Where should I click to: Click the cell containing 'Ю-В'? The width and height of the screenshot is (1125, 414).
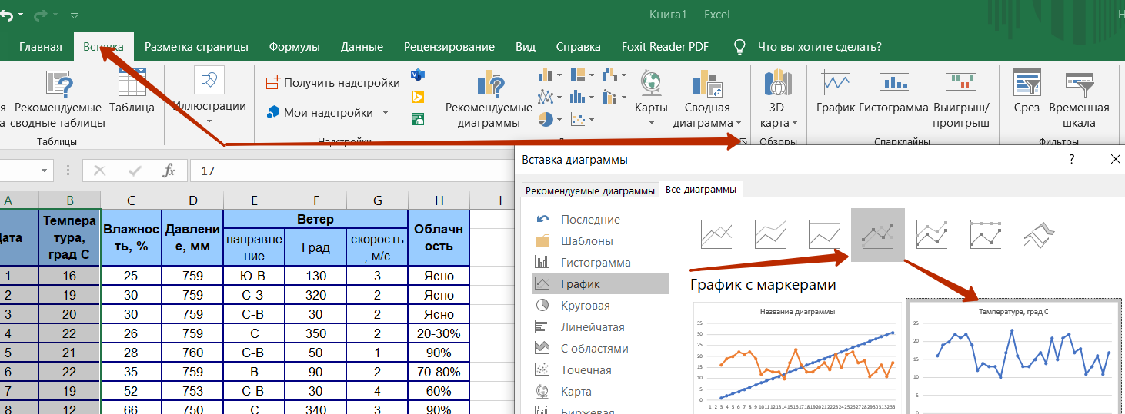click(x=254, y=276)
